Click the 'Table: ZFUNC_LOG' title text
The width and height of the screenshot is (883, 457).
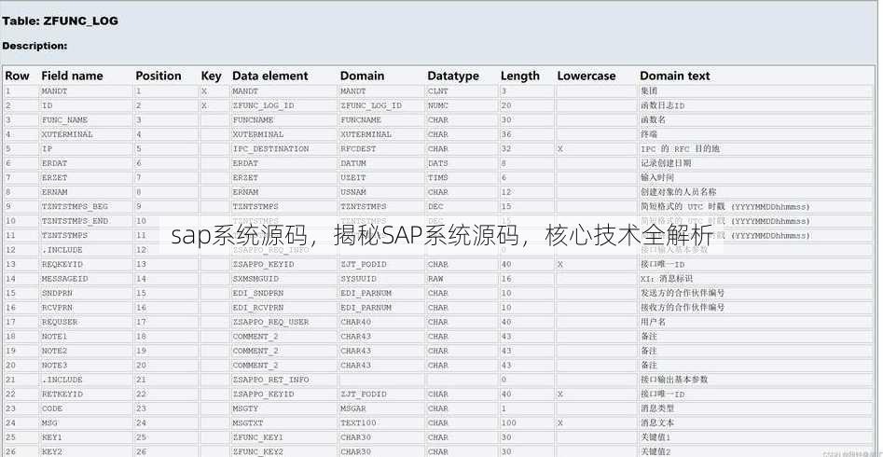click(x=61, y=21)
